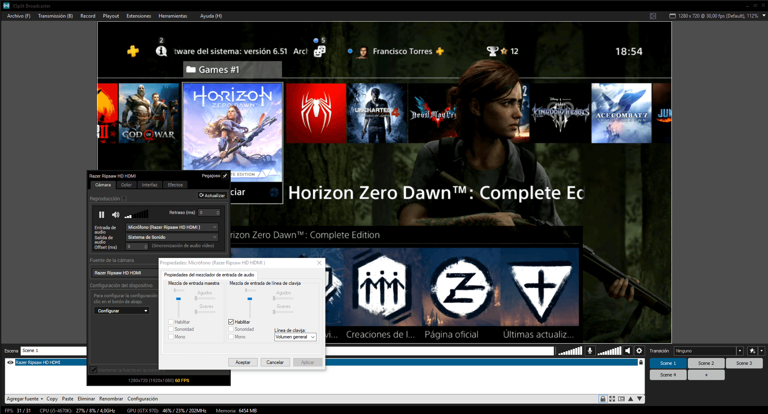Select the Cámara tab
768x414 pixels.
click(103, 185)
